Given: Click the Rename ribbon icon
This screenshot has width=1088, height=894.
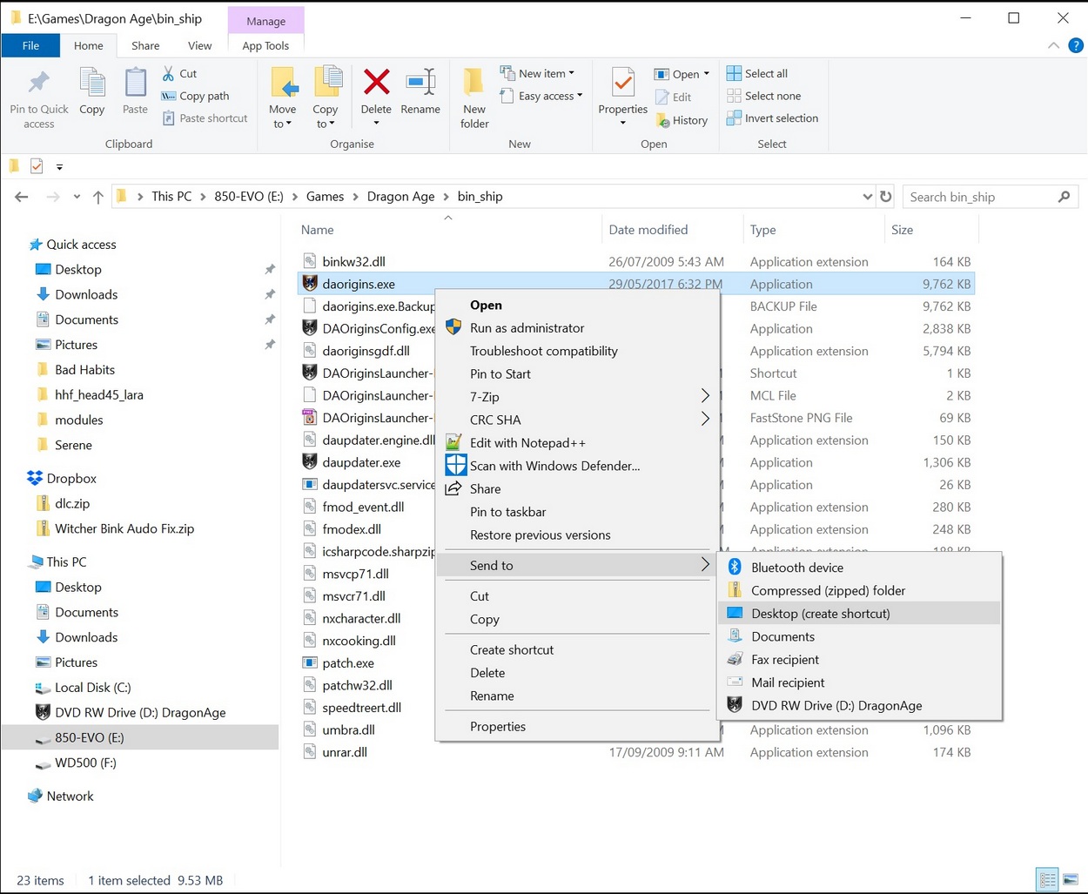Looking at the screenshot, I should 420,83.
